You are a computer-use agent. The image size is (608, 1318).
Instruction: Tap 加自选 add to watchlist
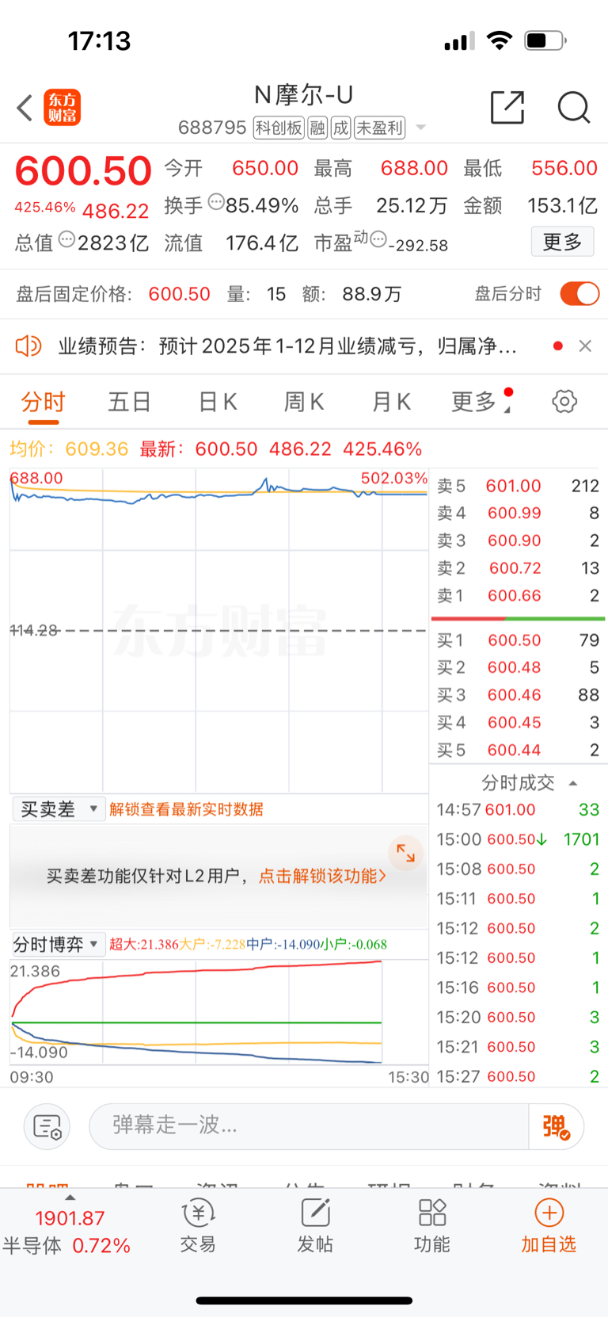click(549, 1225)
